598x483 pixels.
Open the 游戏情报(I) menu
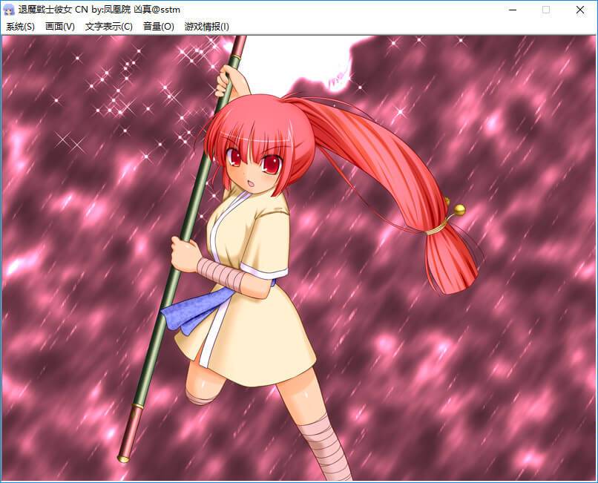(207, 27)
